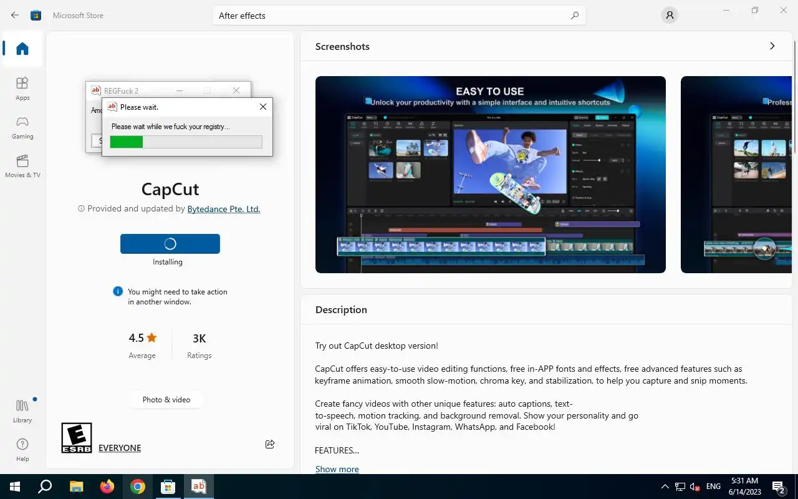Click 'Show more' in the Description
Screen dimensions: 798x499
[337, 469]
